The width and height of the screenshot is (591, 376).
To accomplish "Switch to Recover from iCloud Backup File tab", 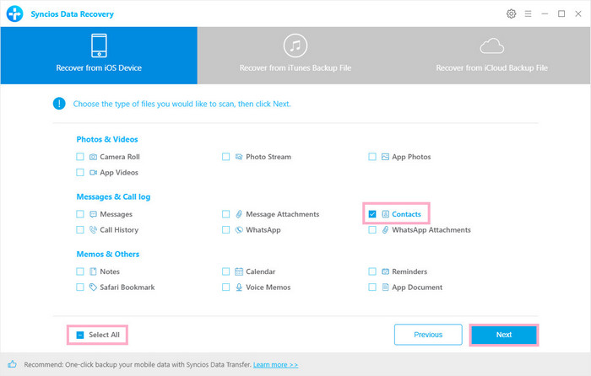I will [492, 56].
